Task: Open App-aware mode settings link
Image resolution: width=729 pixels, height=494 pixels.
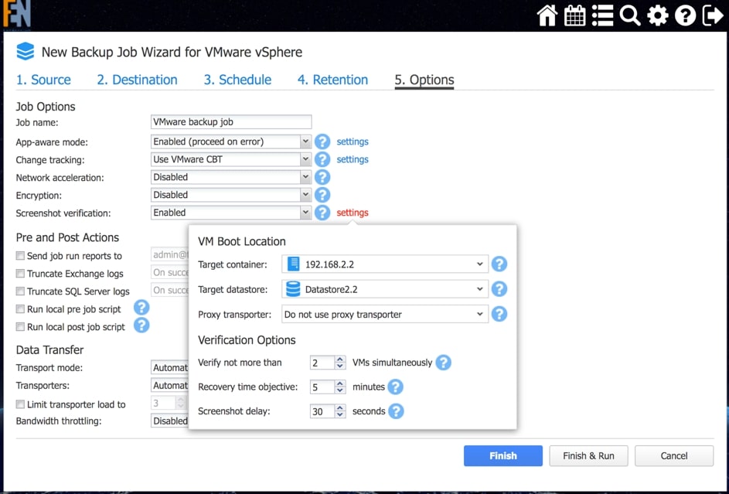Action: tap(353, 141)
